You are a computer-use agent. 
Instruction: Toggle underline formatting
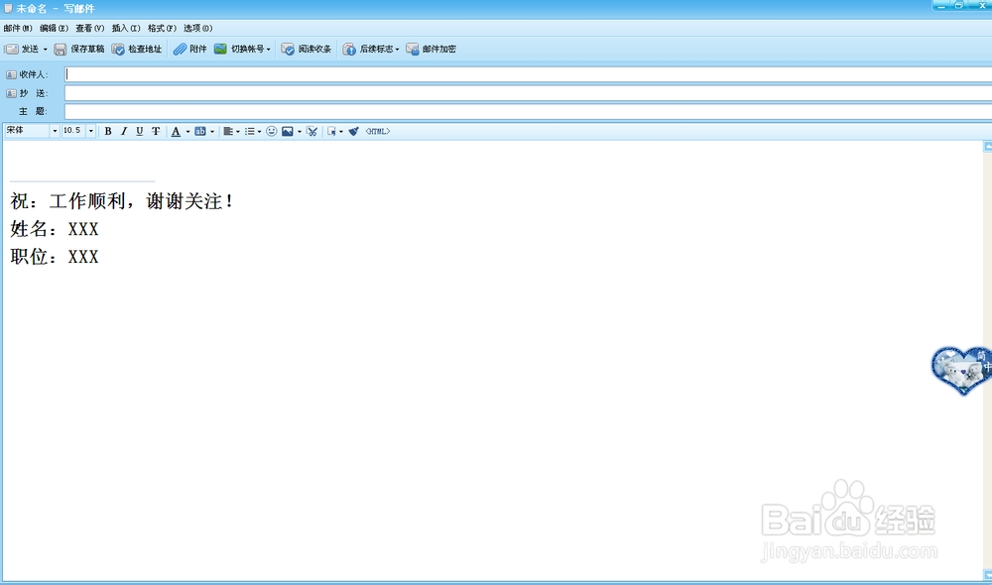(x=139, y=130)
